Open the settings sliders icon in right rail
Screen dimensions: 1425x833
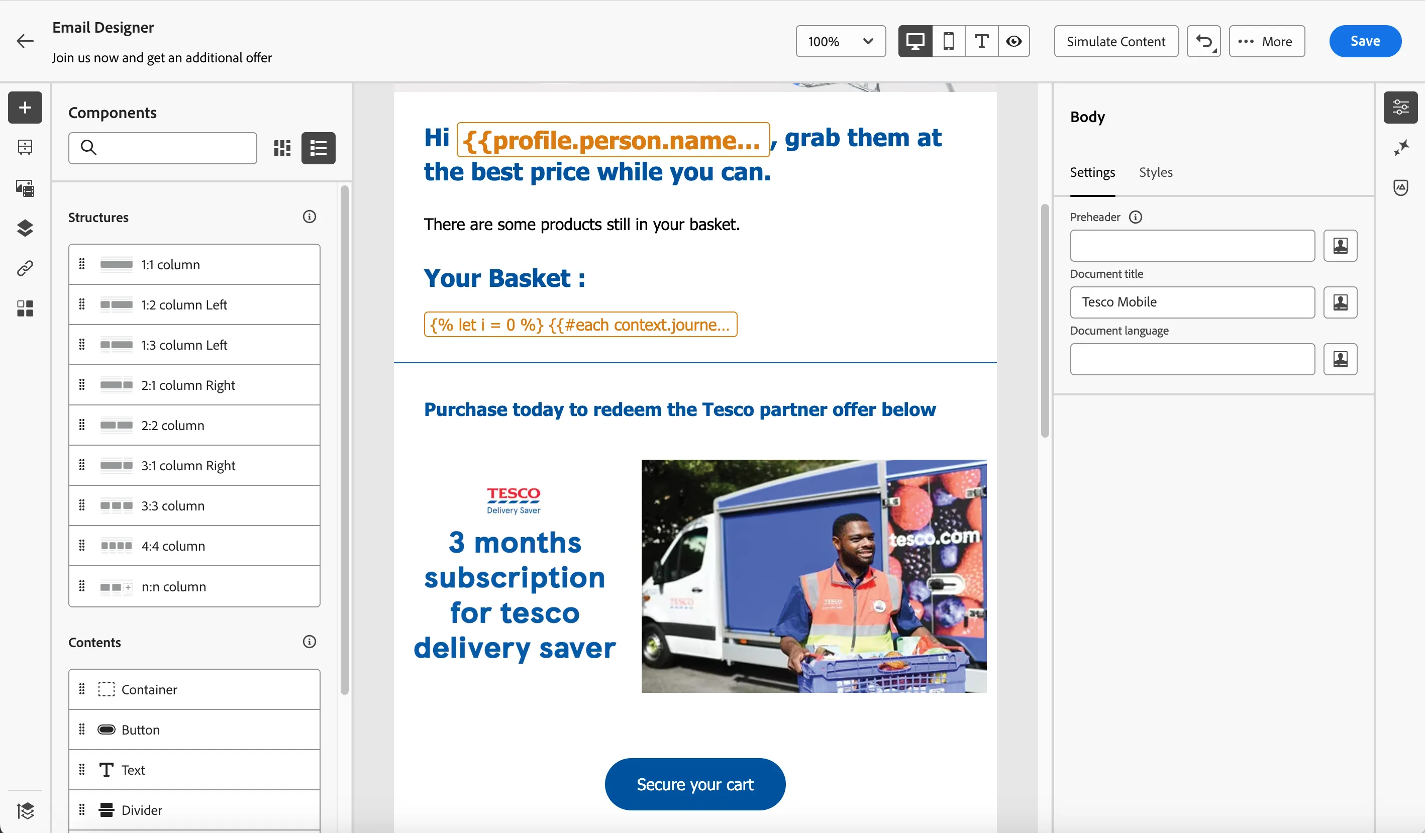(1400, 108)
